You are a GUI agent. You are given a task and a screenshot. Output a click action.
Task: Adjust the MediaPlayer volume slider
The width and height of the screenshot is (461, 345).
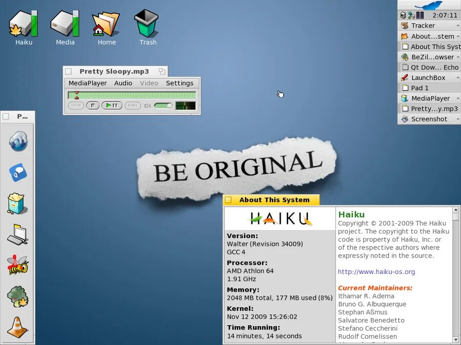[x=163, y=106]
